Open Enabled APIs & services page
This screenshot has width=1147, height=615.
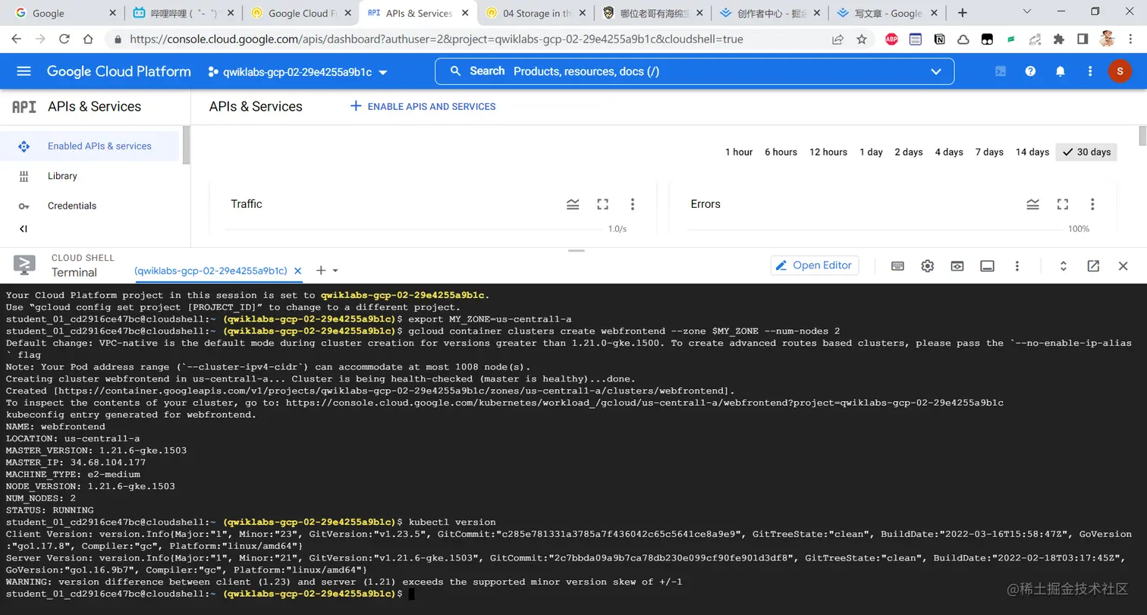90,146
